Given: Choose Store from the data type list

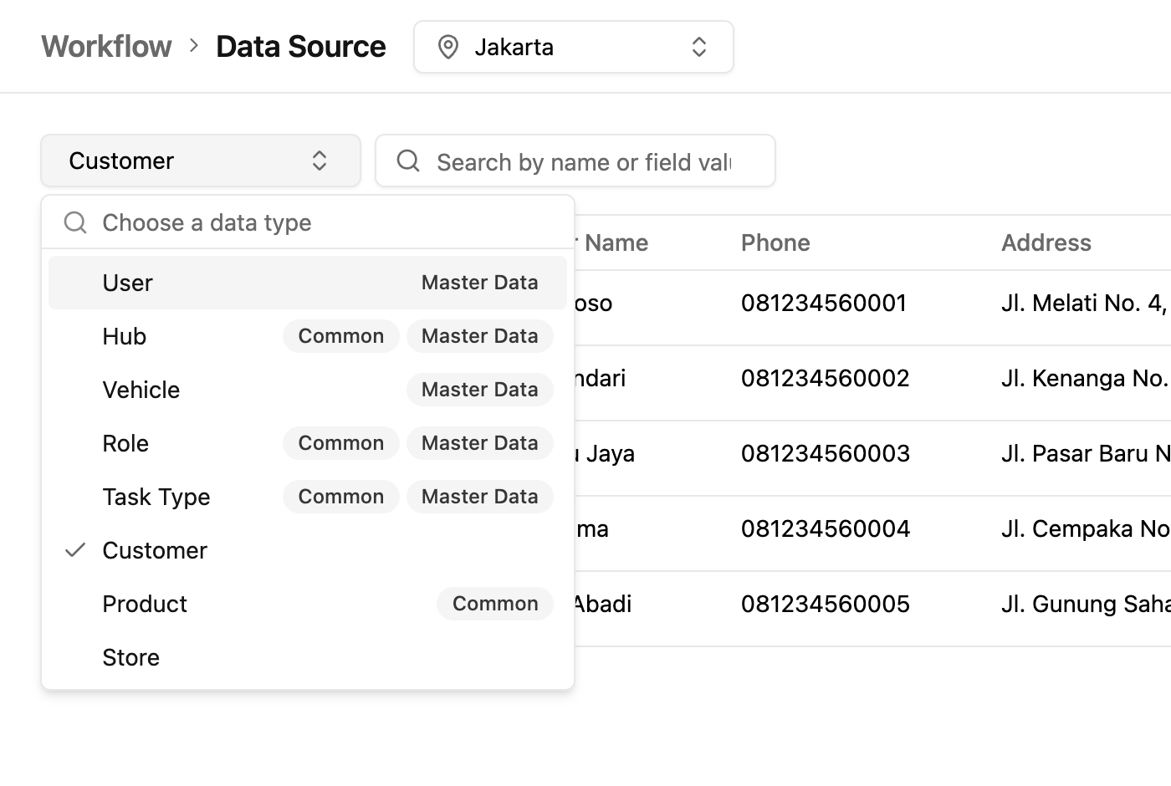Looking at the screenshot, I should coord(308,657).
